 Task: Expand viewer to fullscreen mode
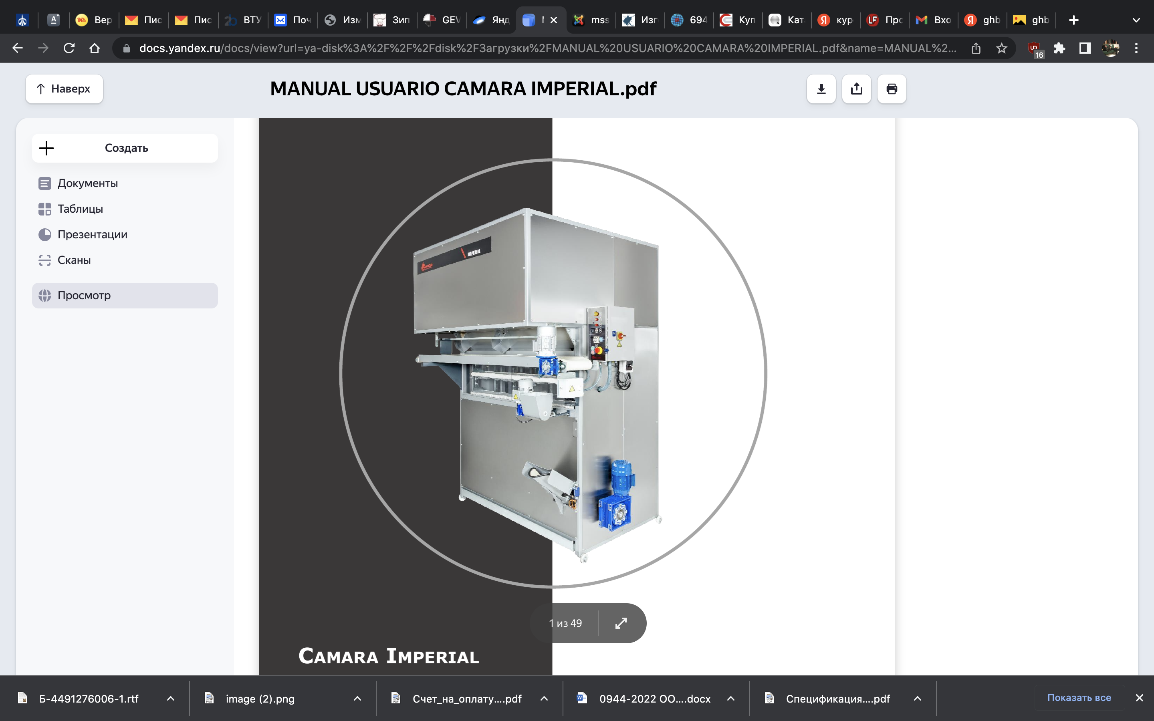coord(620,623)
